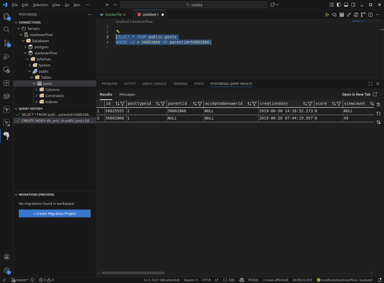Open the Selection menu
Screen dimensions: 384x283
40,5
